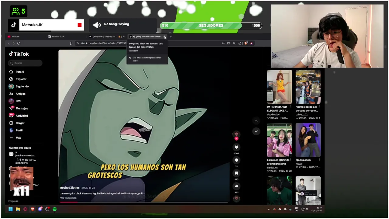This screenshot has height=219, width=389.
Task: Click the TikTok logo in the sidebar
Action: 19,54
